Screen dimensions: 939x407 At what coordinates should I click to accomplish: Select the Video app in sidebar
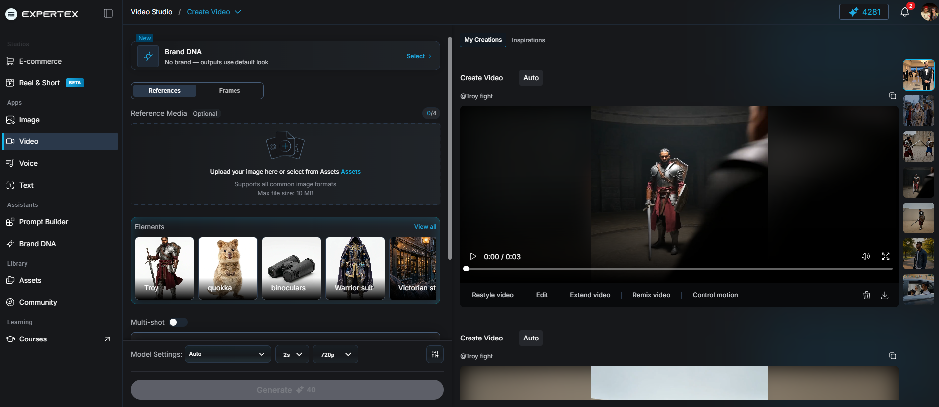click(60, 141)
